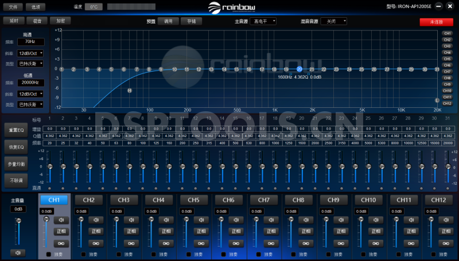The image size is (459, 261).
Task: Enable 独奏 solo checkbox for CH1
Action: pos(49,254)
